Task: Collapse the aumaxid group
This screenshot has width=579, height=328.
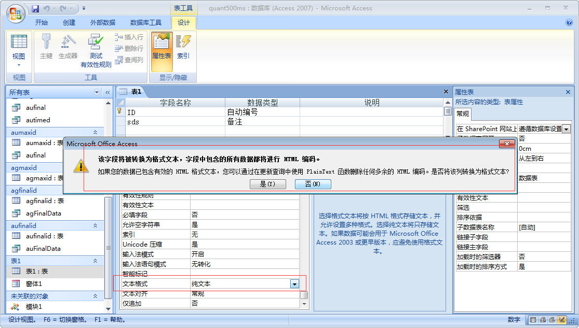Action: tap(95, 132)
